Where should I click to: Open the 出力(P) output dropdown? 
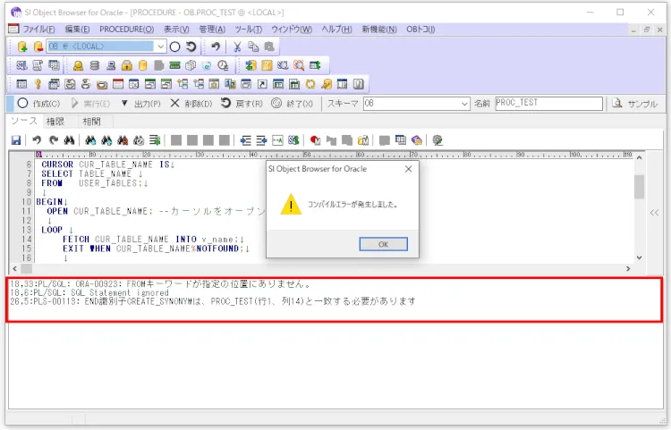141,104
